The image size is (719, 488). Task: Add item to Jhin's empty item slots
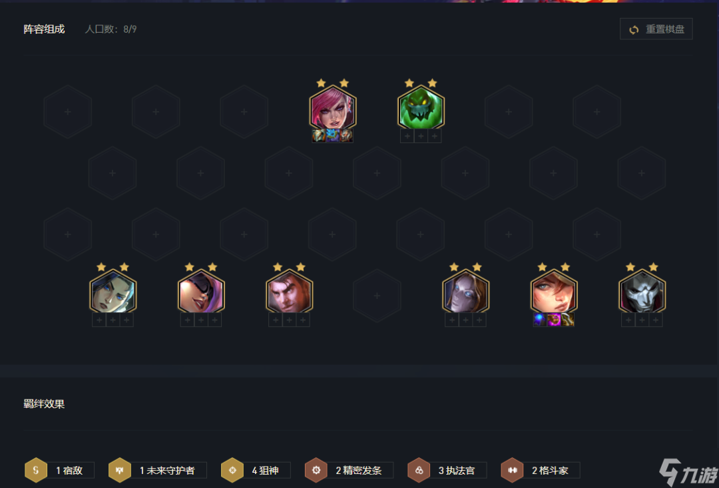pos(642,320)
